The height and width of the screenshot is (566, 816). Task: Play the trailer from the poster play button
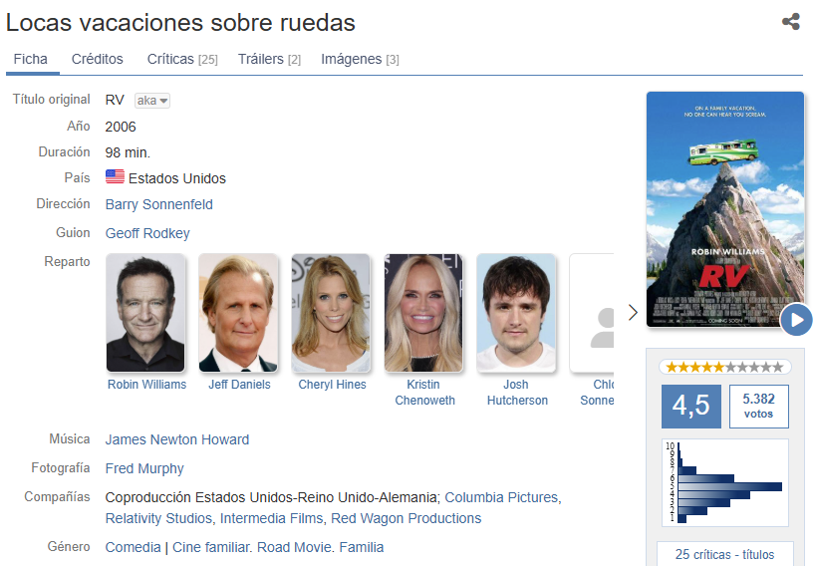click(x=796, y=320)
